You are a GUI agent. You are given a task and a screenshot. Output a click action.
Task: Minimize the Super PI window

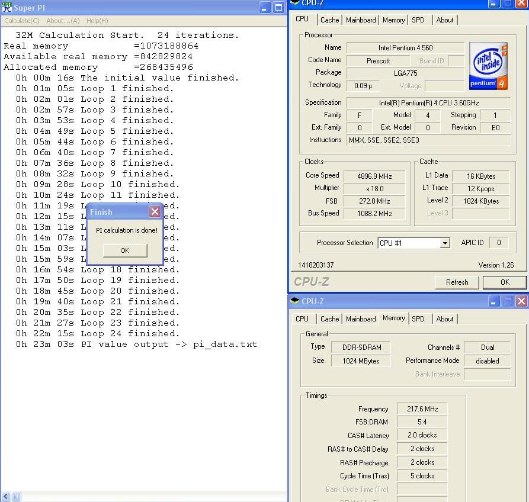[264, 8]
